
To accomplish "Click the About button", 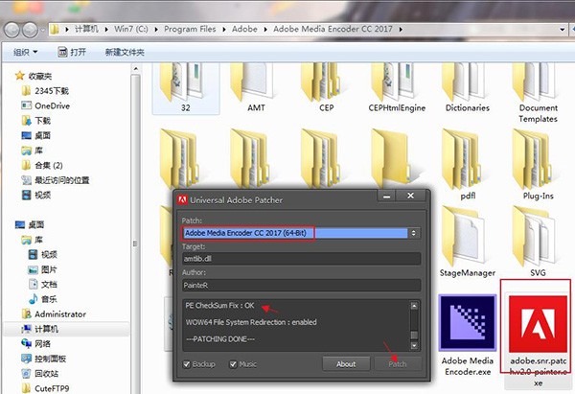I will 346,364.
